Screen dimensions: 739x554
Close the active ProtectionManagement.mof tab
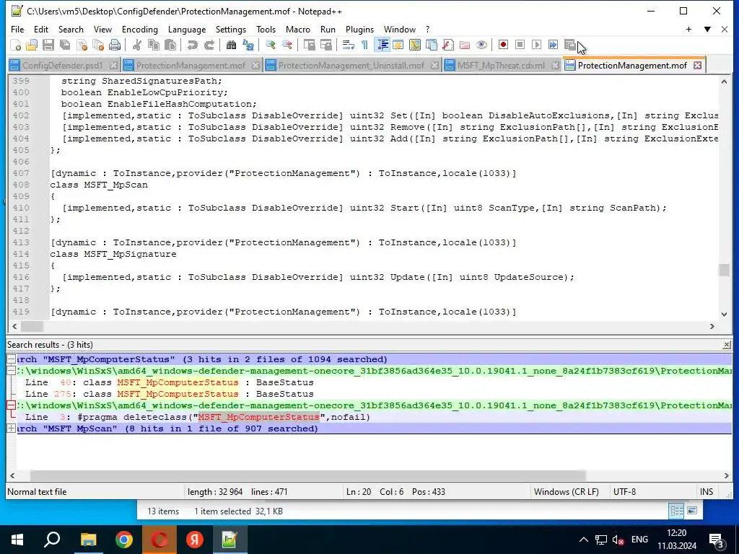(697, 66)
